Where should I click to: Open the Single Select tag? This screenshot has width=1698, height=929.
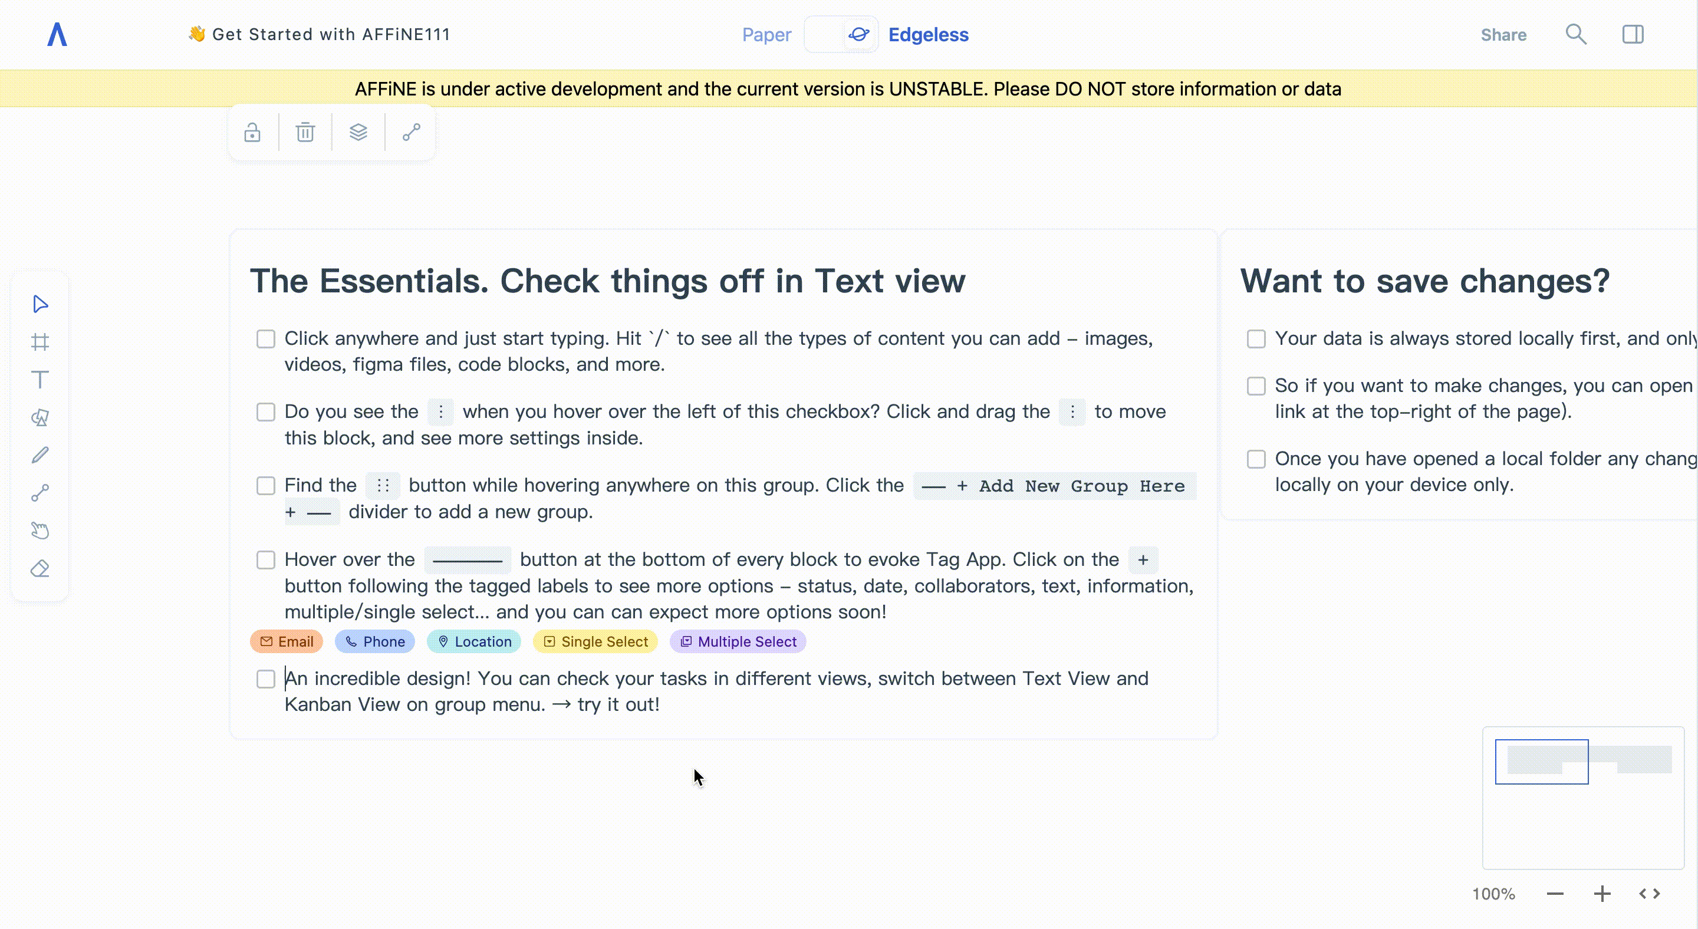click(595, 642)
